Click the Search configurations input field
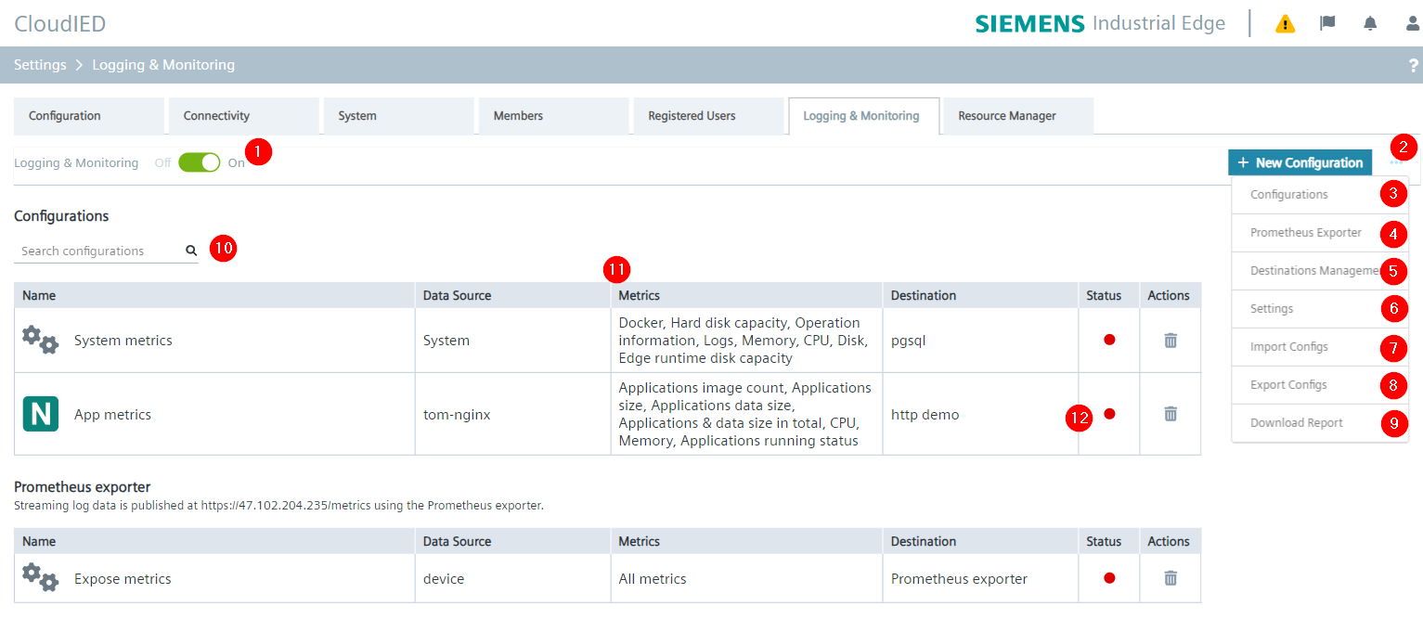 click(x=97, y=251)
